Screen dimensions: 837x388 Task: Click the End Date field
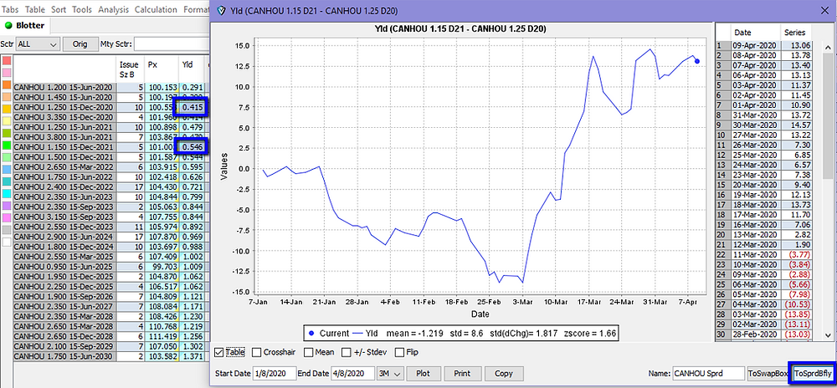pyautogui.click(x=352, y=373)
